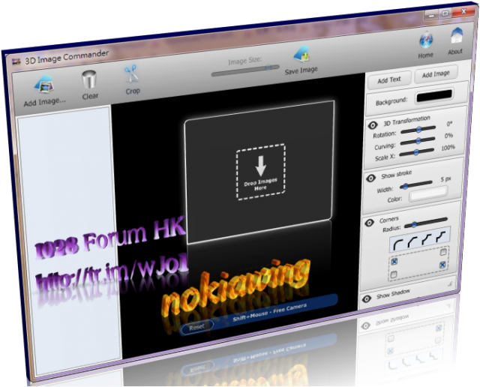Click the black Background color swatch

(x=434, y=96)
